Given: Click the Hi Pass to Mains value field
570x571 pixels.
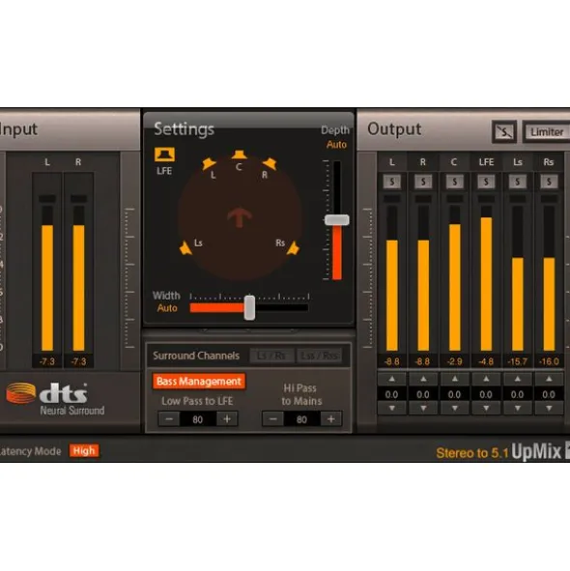Looking at the screenshot, I should tap(301, 419).
